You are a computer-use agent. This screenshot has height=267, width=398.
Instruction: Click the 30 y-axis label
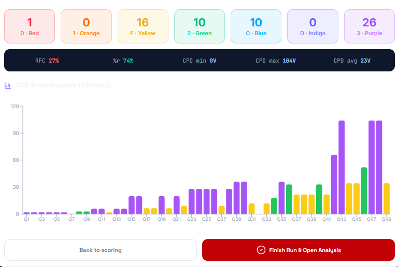click(16, 187)
